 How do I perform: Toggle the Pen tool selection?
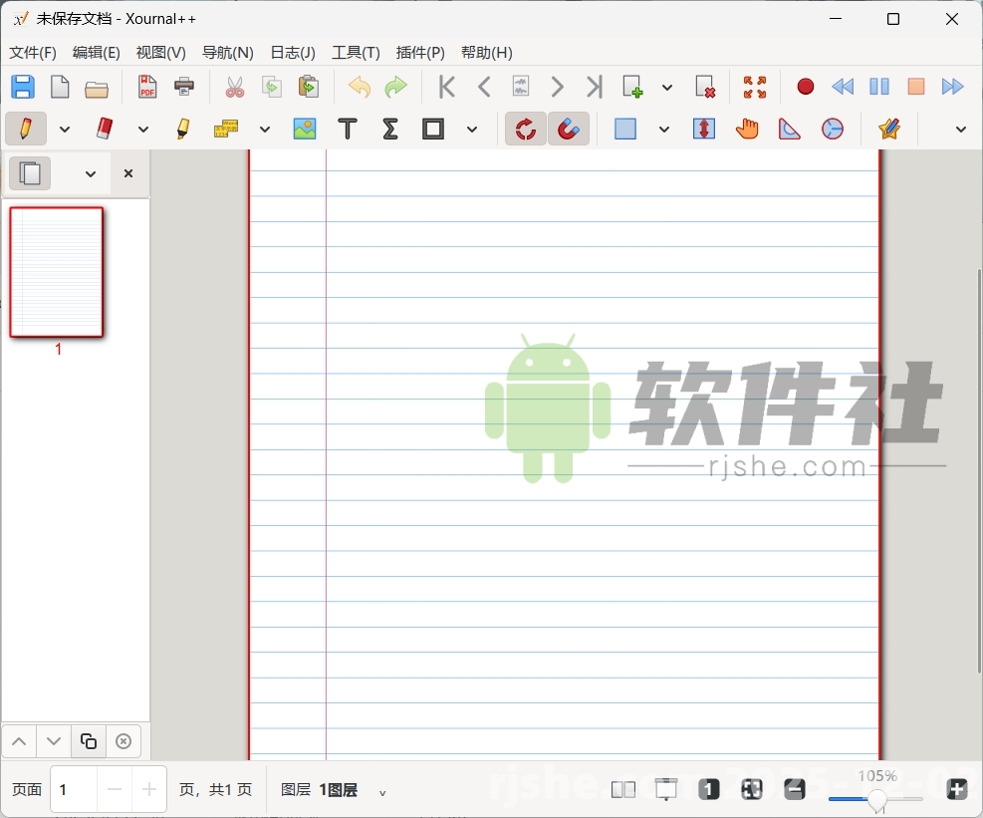26,129
